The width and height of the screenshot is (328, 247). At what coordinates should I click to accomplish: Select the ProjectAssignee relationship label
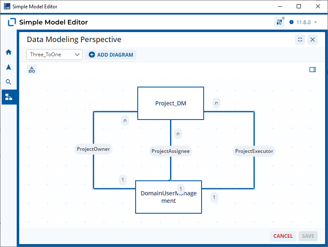click(x=171, y=151)
